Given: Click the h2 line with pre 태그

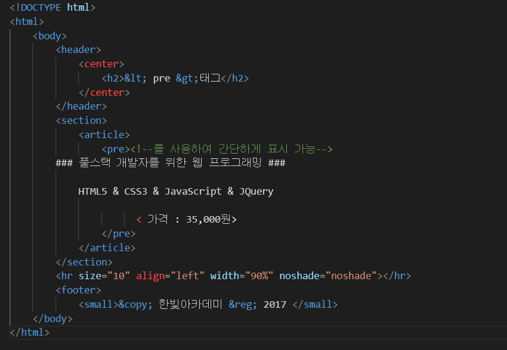Looking at the screenshot, I should pos(175,79).
